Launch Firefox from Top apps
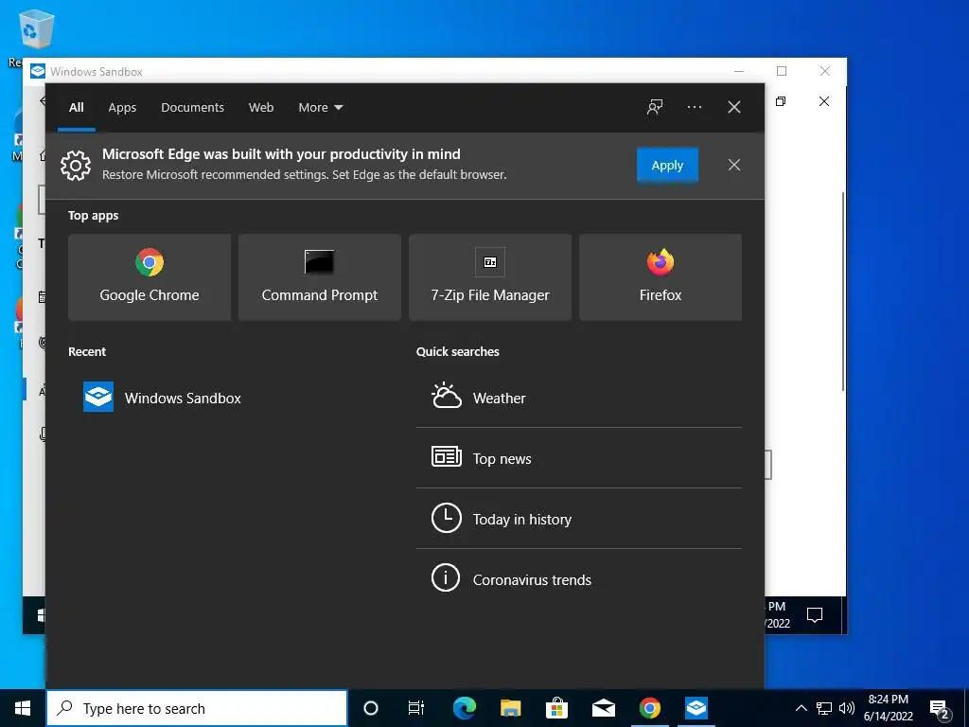Screen dimensions: 969x727 pos(661,277)
